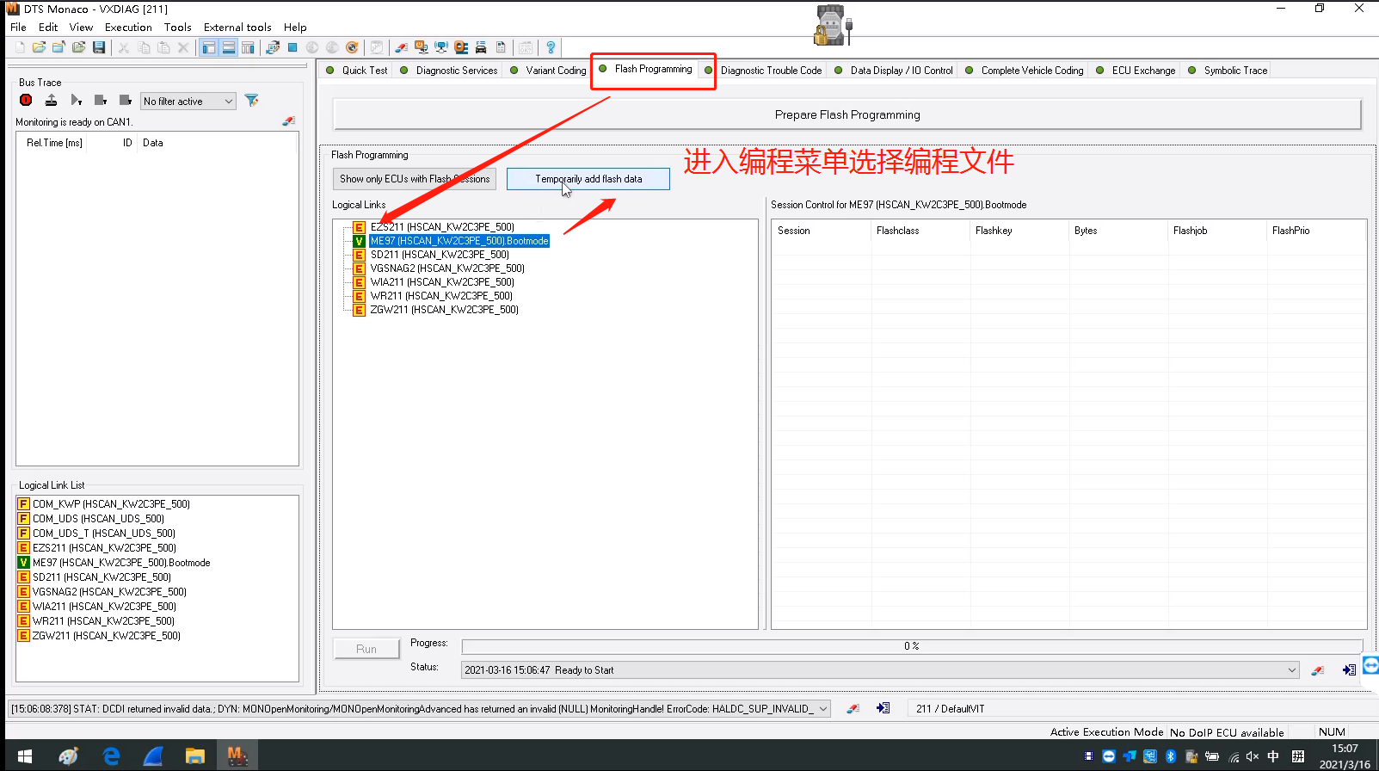Click the export upload icon in Bus Trace
Screen dimensions: 1379x771
click(51, 101)
